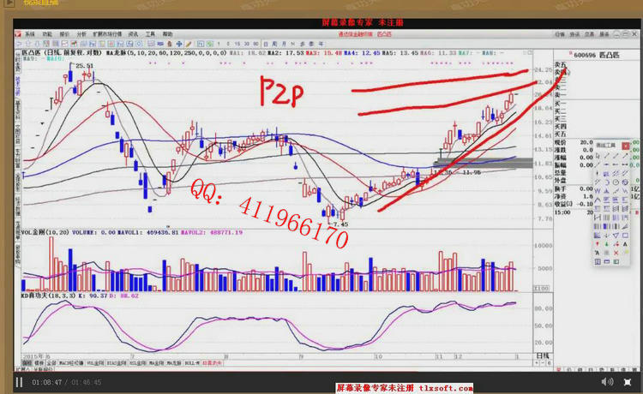The image size is (643, 394).
Task: Switch to the red-labeled last indicator tab
Action: [212, 363]
